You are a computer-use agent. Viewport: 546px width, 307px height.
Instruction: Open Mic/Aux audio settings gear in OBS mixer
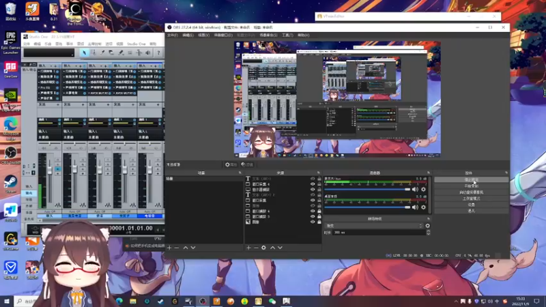click(x=423, y=190)
